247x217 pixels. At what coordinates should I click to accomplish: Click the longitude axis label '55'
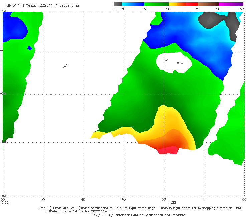point(204,199)
